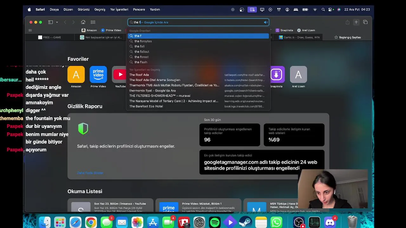This screenshot has width=406, height=228.
Task: Open the Dosya menu
Action: (x=54, y=9)
